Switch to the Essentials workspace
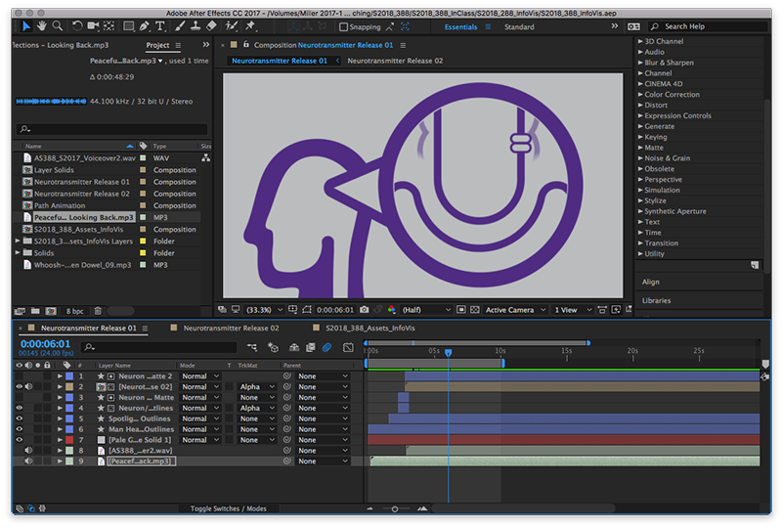The height and width of the screenshot is (528, 782). (x=460, y=27)
